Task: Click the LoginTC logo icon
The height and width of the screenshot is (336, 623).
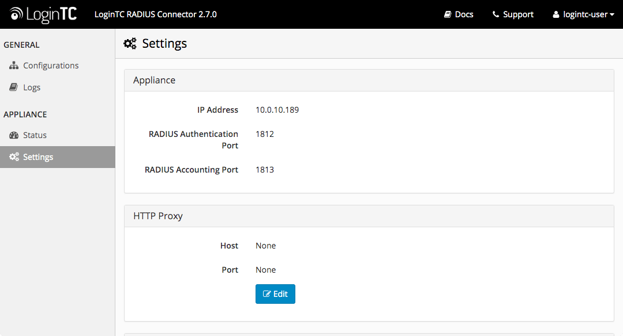Action: 17,14
